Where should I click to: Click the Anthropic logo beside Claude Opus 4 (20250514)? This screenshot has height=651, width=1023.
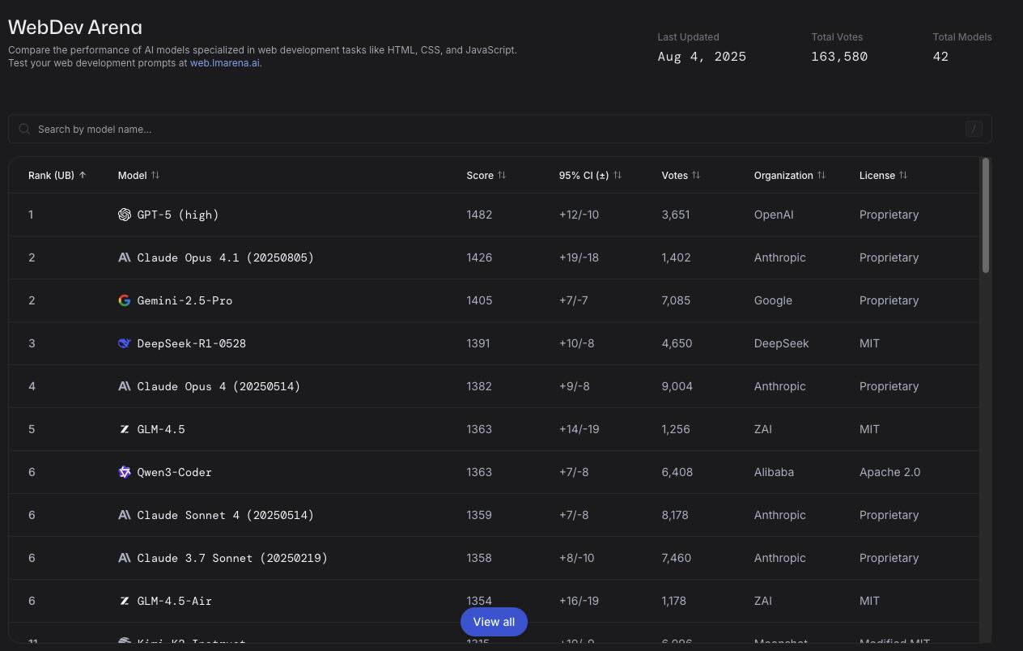(125, 386)
